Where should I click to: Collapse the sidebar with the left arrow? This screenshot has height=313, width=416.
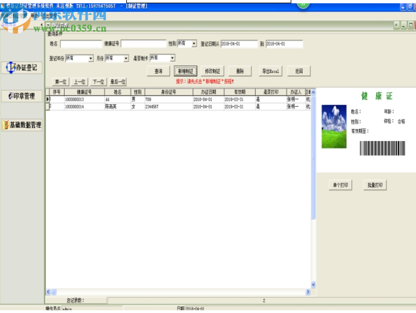coord(41,24)
